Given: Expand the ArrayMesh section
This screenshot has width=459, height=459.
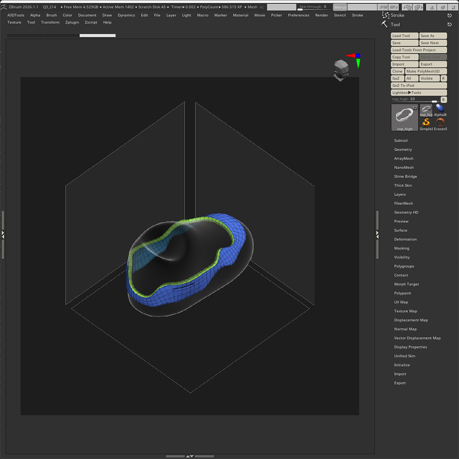Looking at the screenshot, I should [404, 158].
